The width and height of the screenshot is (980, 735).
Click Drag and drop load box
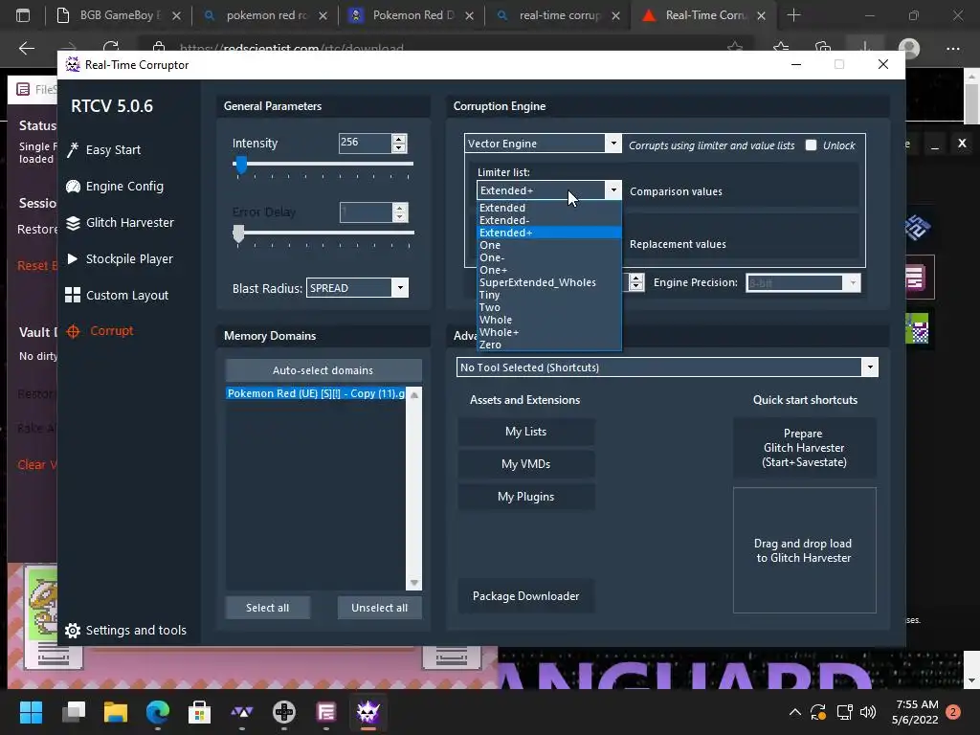pos(804,550)
